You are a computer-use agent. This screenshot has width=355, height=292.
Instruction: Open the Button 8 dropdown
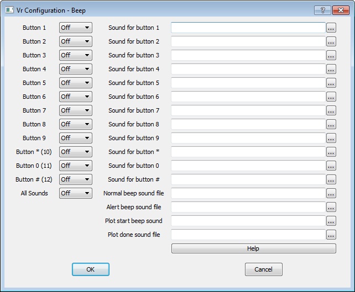click(x=76, y=124)
